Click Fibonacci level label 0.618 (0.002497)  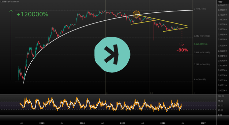202,52
